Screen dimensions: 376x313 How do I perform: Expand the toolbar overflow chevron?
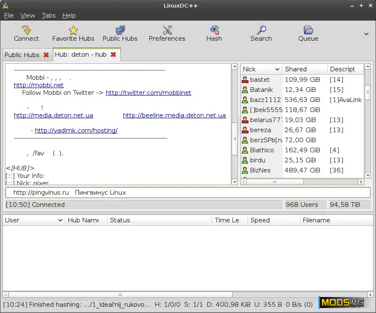pyautogui.click(x=366, y=34)
